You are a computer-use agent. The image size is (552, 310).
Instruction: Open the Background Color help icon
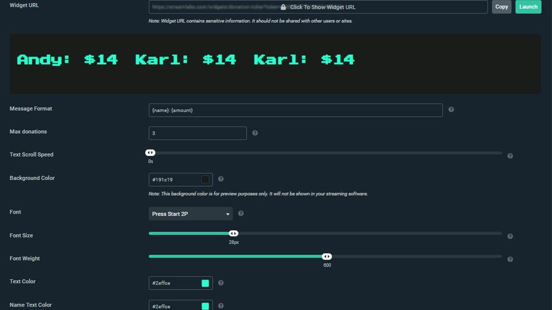pyautogui.click(x=221, y=179)
